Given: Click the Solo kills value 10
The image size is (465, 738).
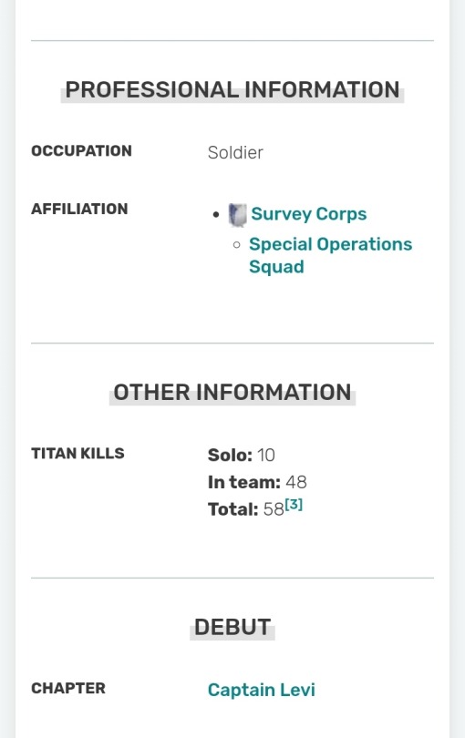Looking at the screenshot, I should point(266,456).
